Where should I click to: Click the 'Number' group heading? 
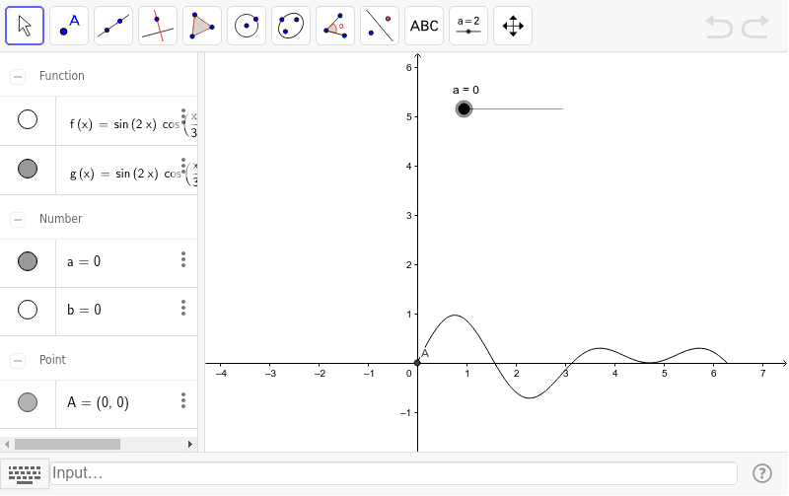click(61, 219)
